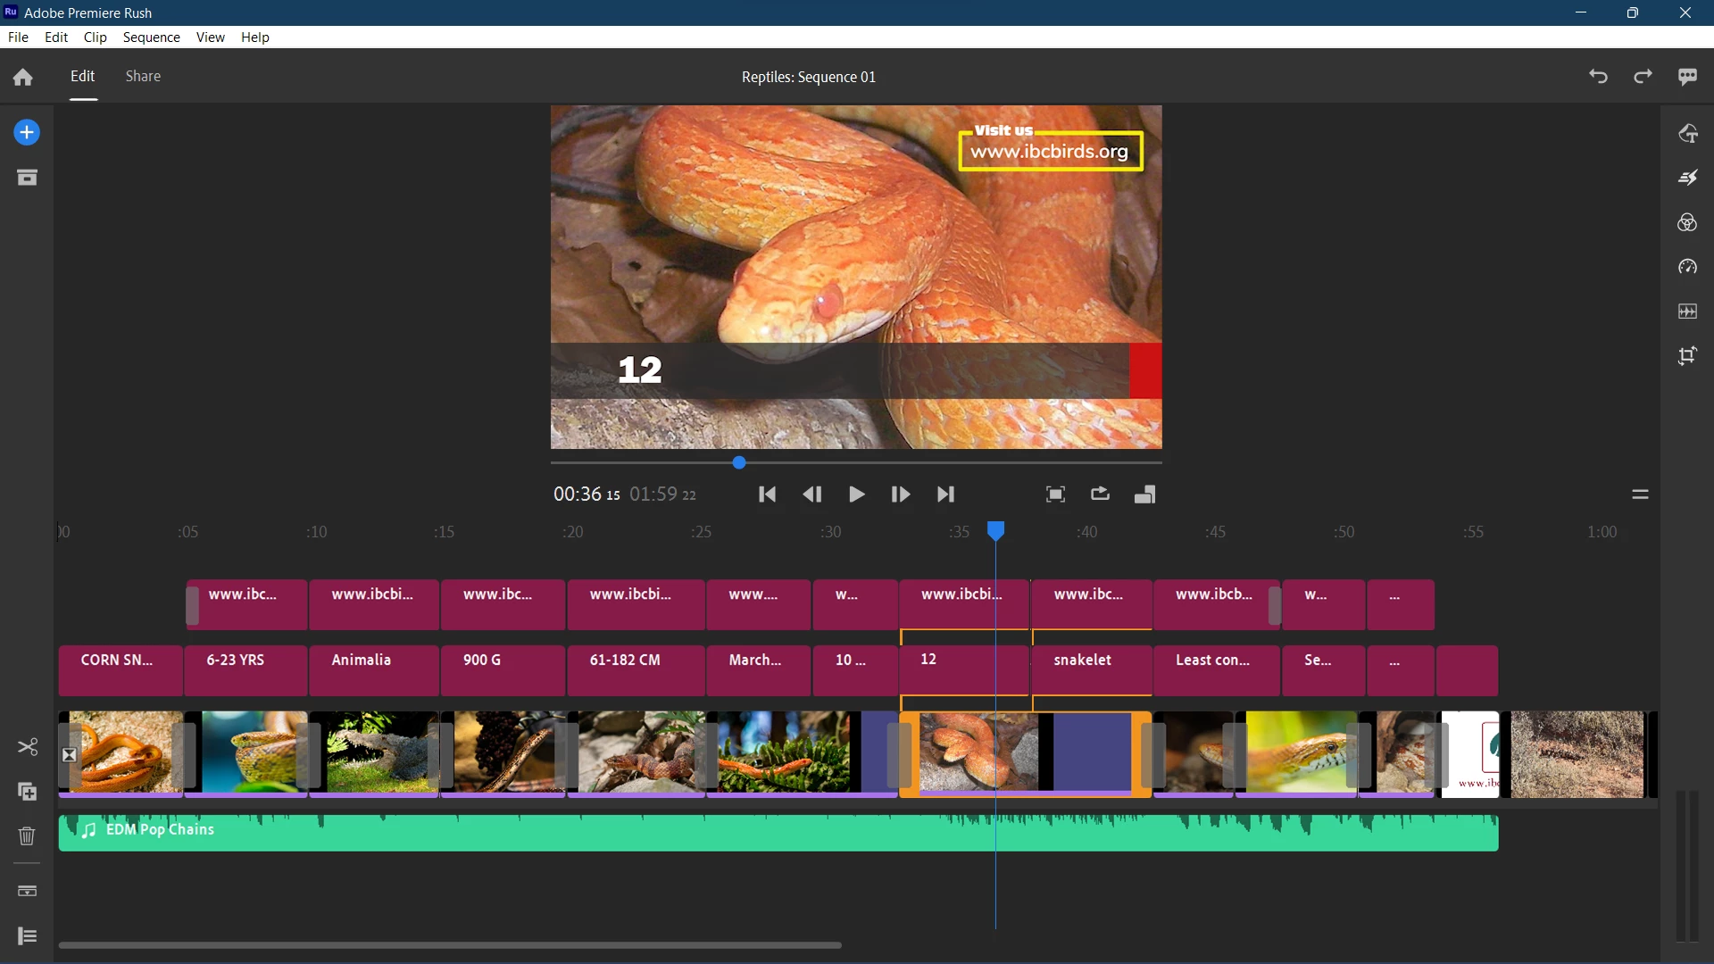Click the blue Add Media plus button
The width and height of the screenshot is (1714, 964).
[27, 133]
